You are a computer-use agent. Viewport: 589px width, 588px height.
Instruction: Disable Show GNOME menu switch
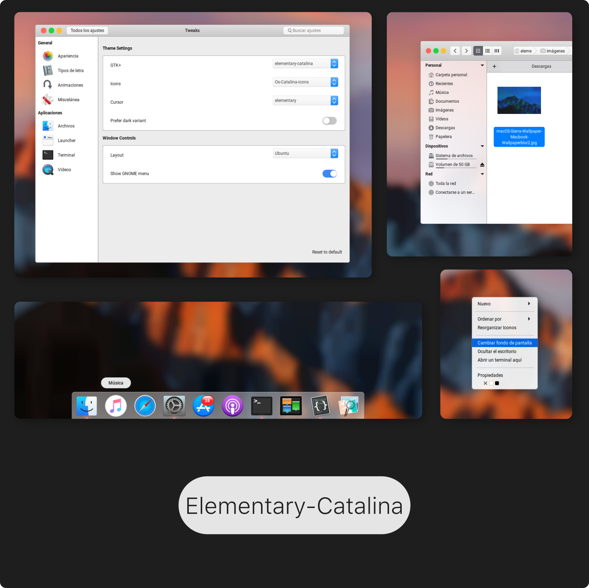(329, 173)
